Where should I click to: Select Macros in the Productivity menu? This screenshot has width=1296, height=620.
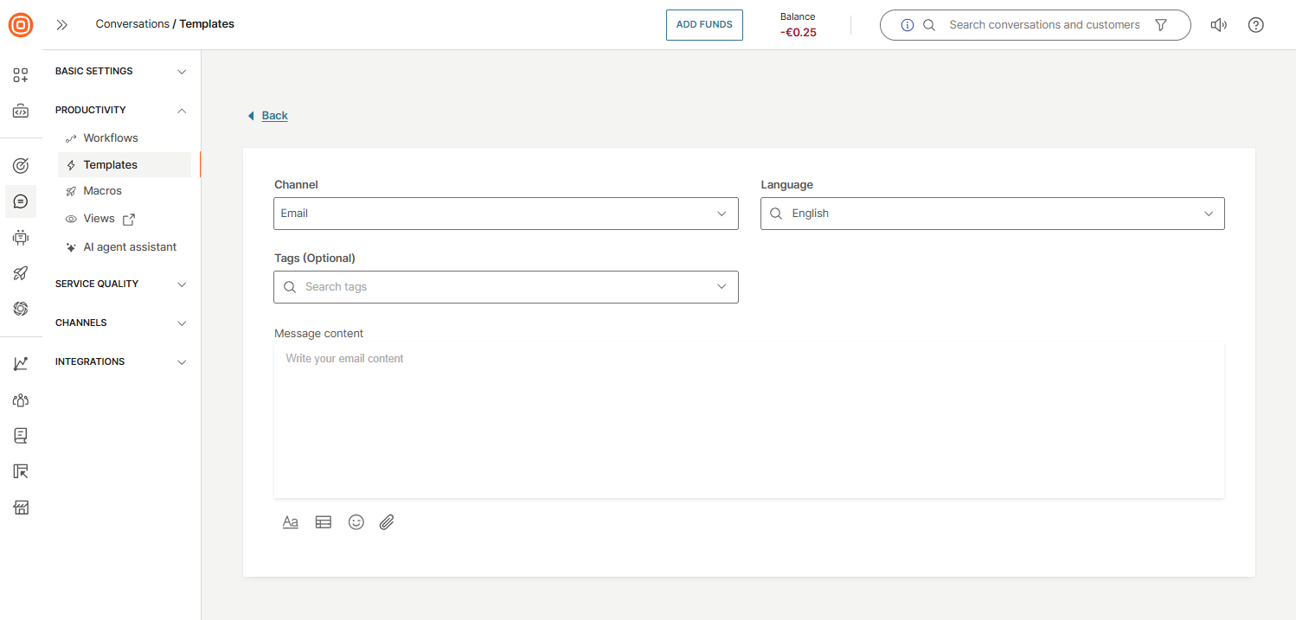point(102,191)
